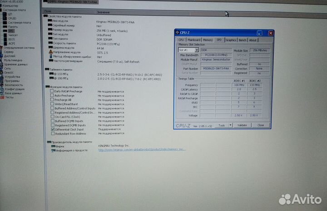This screenshot has height=211, width=327.
Task: Click the Безопасность category icon
Action: pos(1,85)
